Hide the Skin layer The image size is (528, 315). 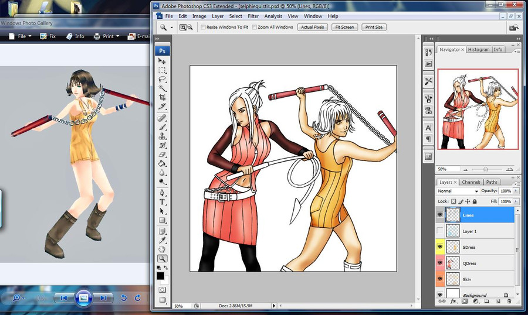[x=440, y=279]
